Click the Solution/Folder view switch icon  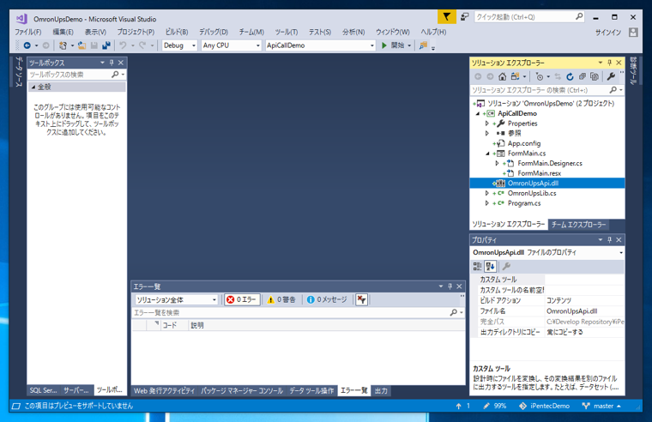coord(516,76)
